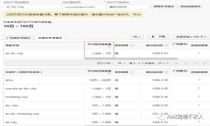Select the 关键字参考提示 tab

pyautogui.click(x=50, y=38)
